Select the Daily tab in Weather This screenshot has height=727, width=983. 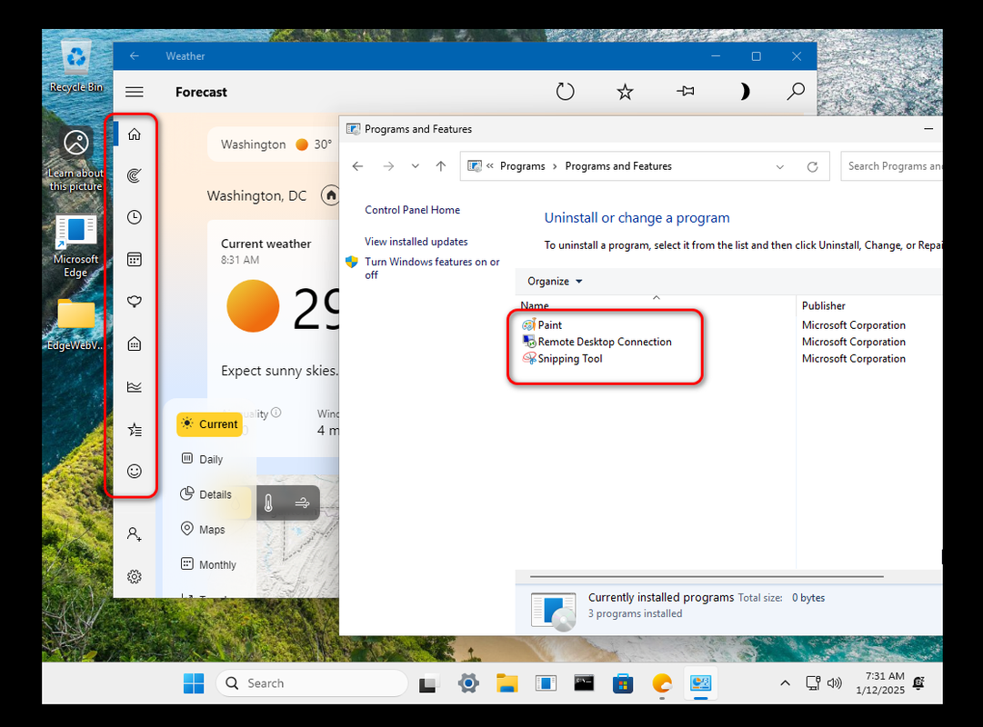[203, 460]
